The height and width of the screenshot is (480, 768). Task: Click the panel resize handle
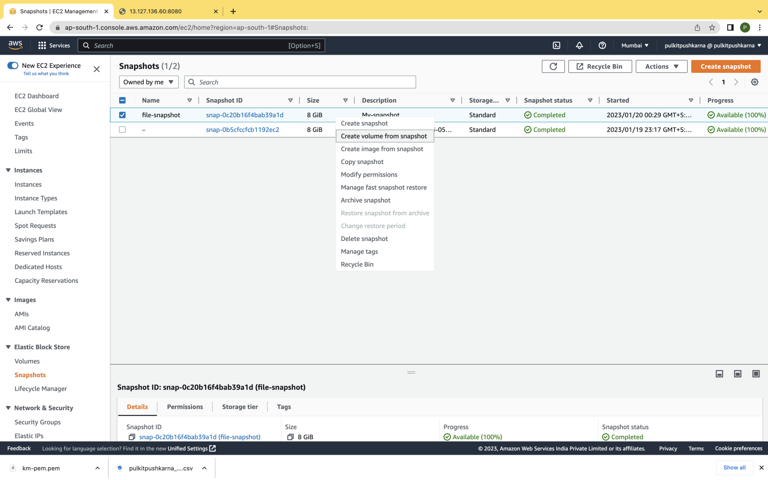tap(411, 373)
